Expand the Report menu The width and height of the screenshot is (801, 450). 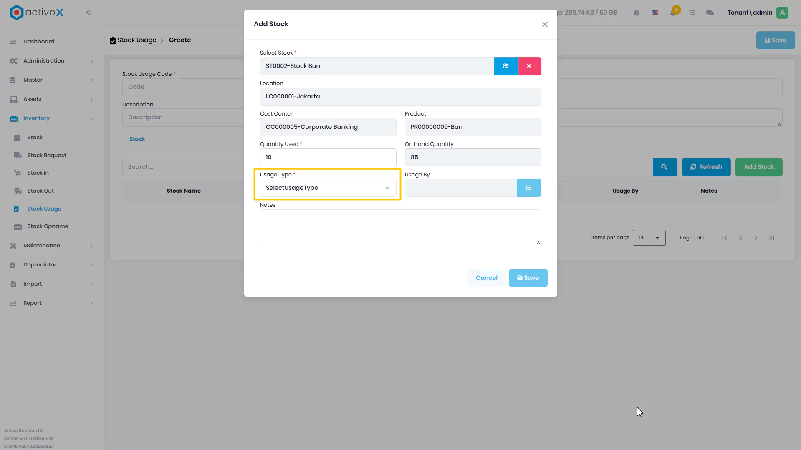coord(52,303)
